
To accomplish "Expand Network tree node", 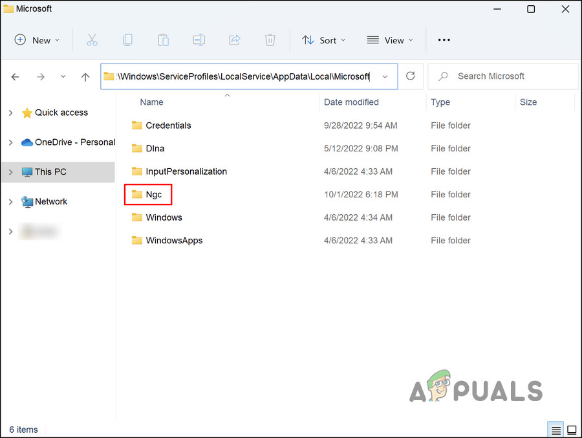I will [x=11, y=202].
